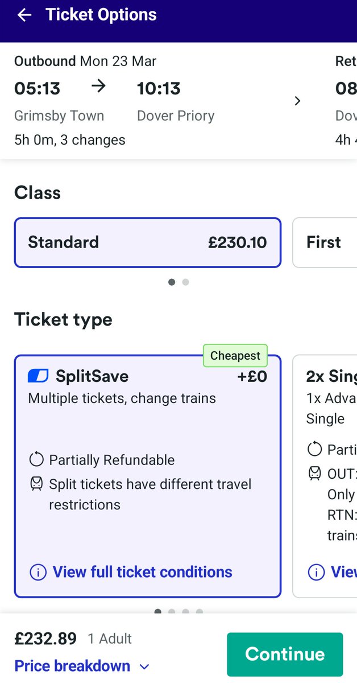357x683 pixels.
Task: Tap second dot of class carousel indicator
Action: pos(185,282)
